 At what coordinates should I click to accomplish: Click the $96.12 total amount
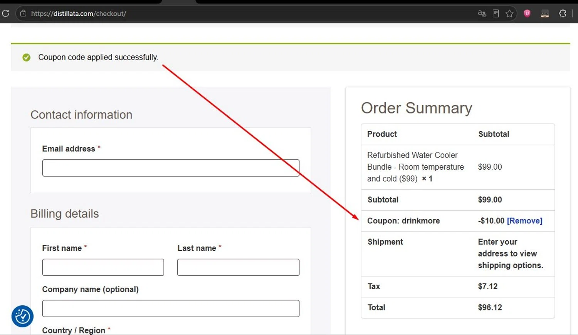click(x=490, y=308)
